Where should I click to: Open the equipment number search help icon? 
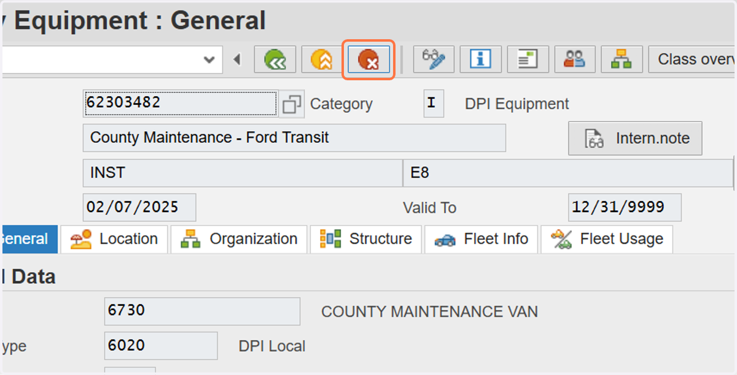(x=292, y=104)
